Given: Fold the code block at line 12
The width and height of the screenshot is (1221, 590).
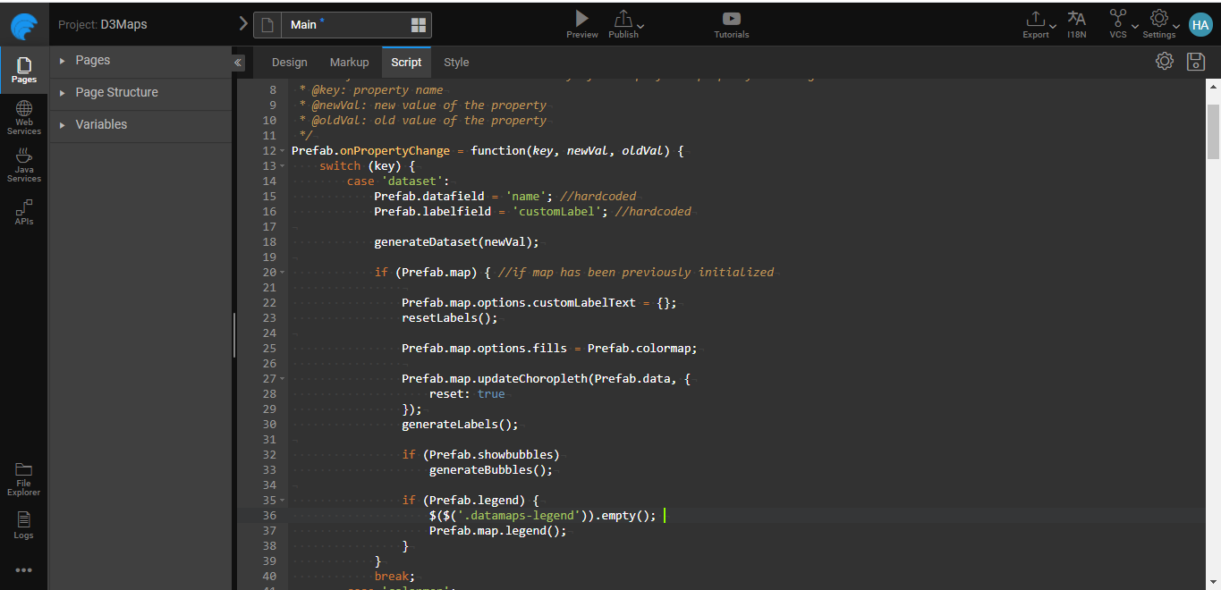Looking at the screenshot, I should click(283, 151).
